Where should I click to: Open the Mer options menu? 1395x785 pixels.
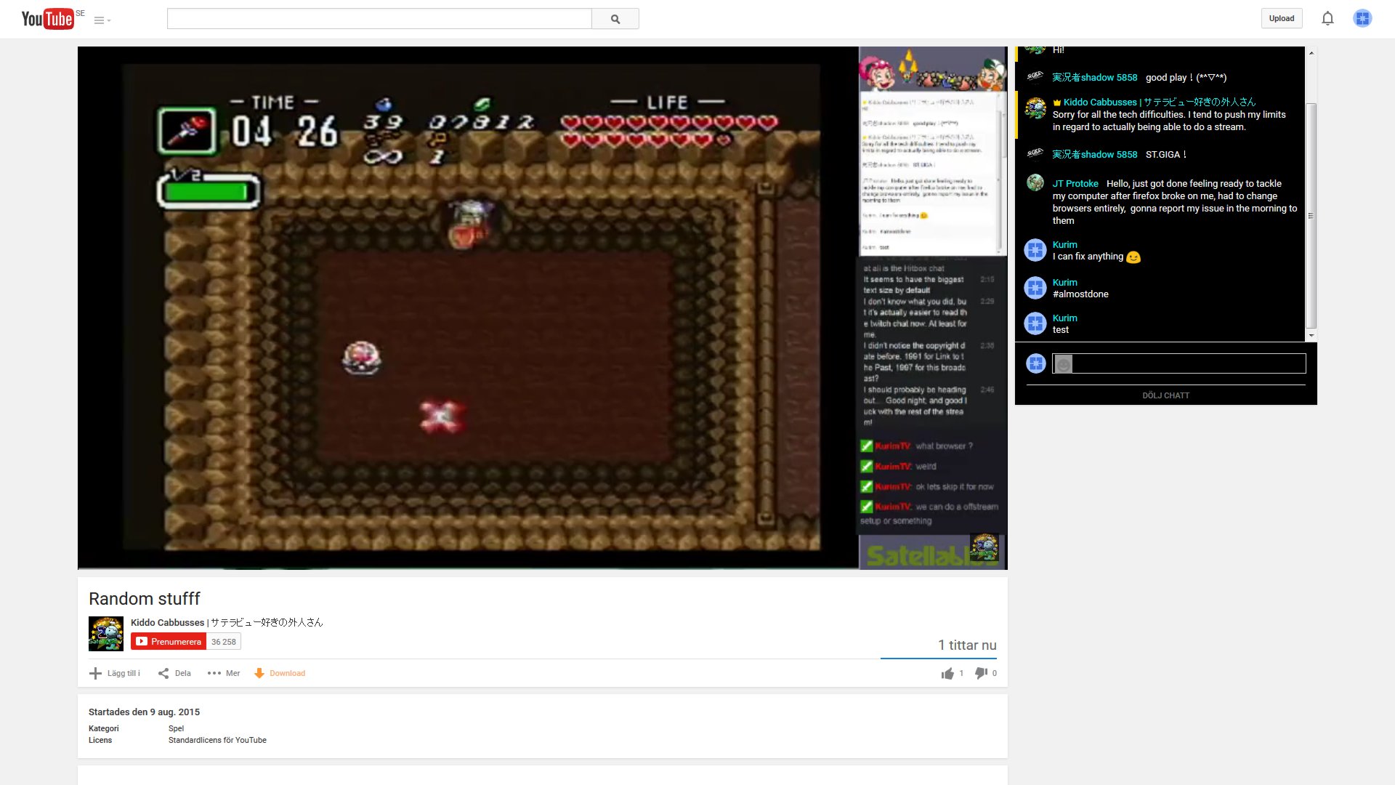point(224,673)
